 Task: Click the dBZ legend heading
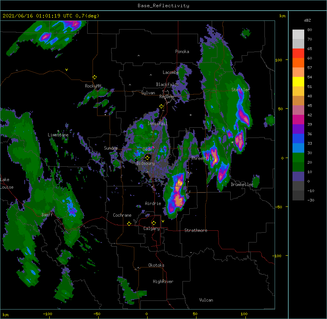(x=307, y=20)
